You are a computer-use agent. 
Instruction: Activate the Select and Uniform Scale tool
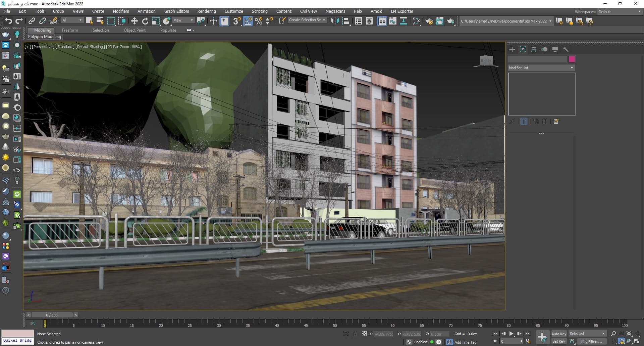point(156,21)
